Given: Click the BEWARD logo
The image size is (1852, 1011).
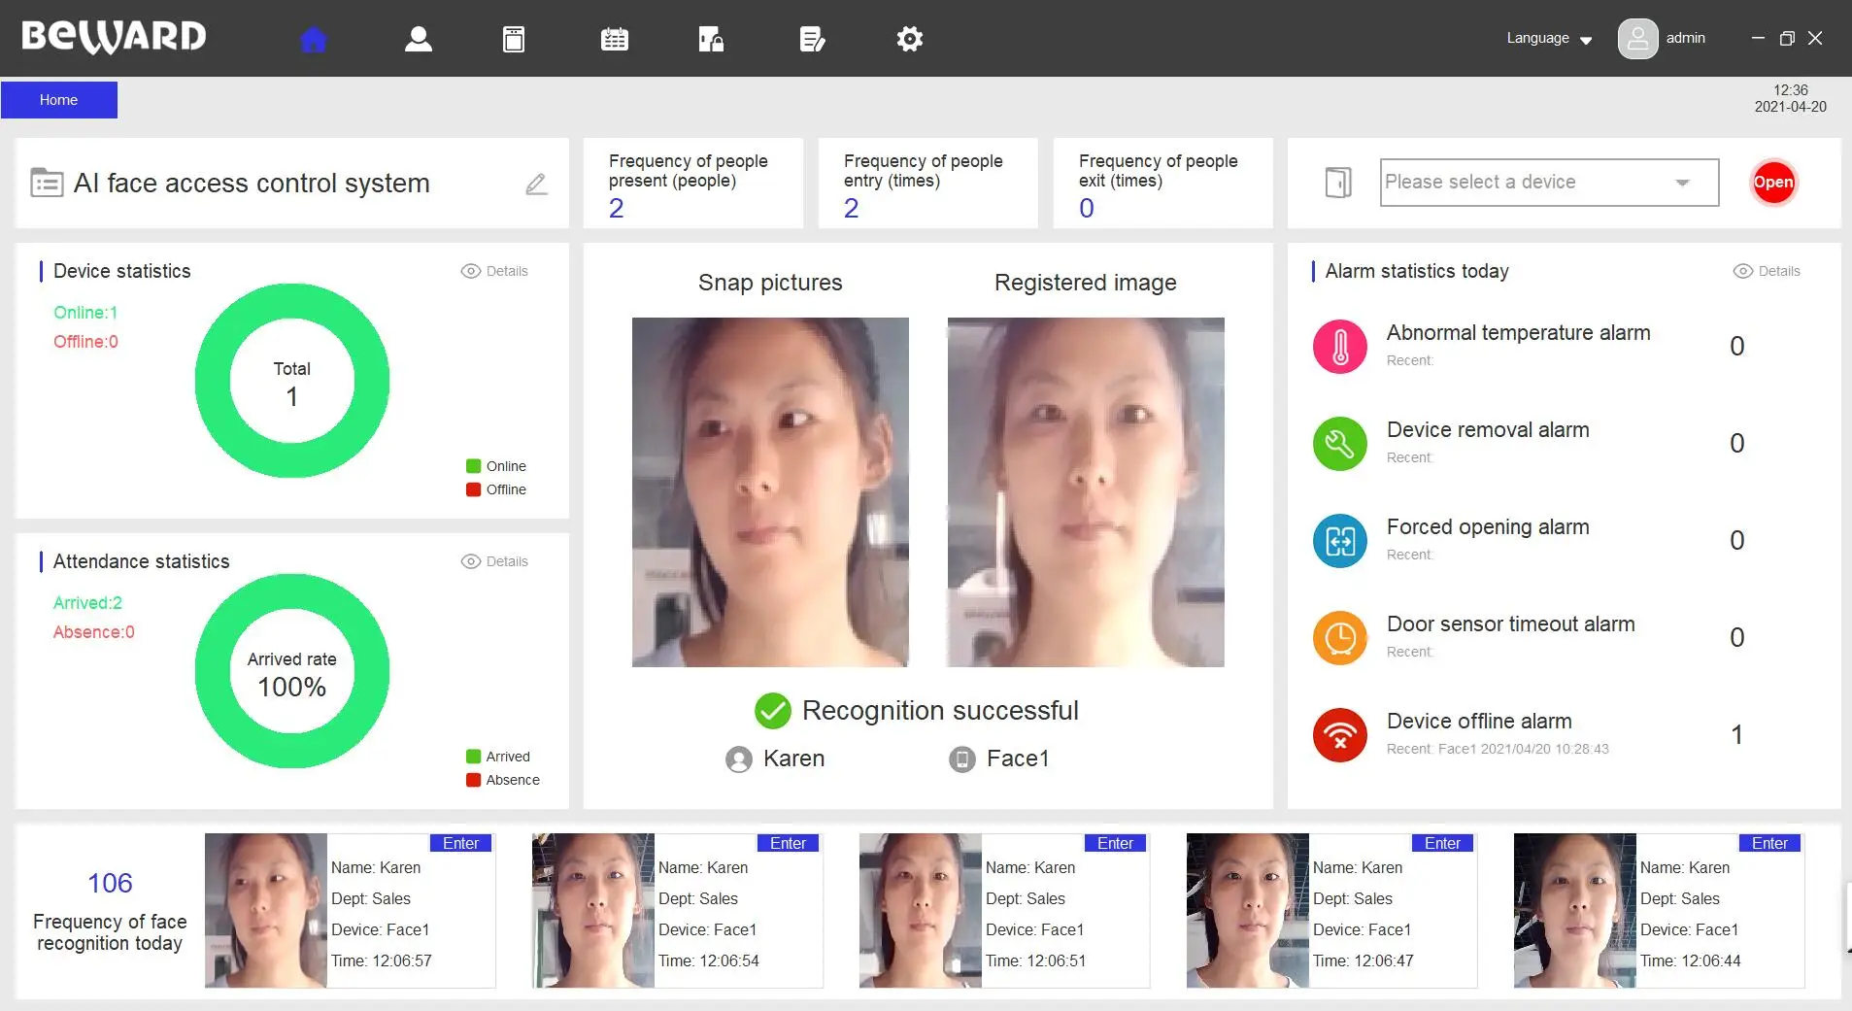Looking at the screenshot, I should (114, 37).
